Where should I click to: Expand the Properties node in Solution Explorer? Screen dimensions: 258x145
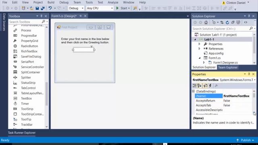point(199,44)
